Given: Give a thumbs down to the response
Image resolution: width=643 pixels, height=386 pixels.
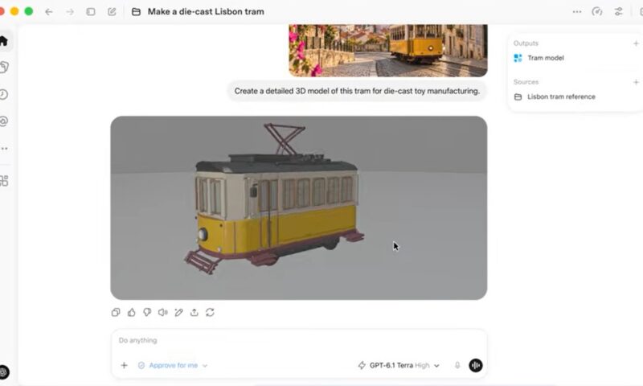Looking at the screenshot, I should pyautogui.click(x=147, y=313).
